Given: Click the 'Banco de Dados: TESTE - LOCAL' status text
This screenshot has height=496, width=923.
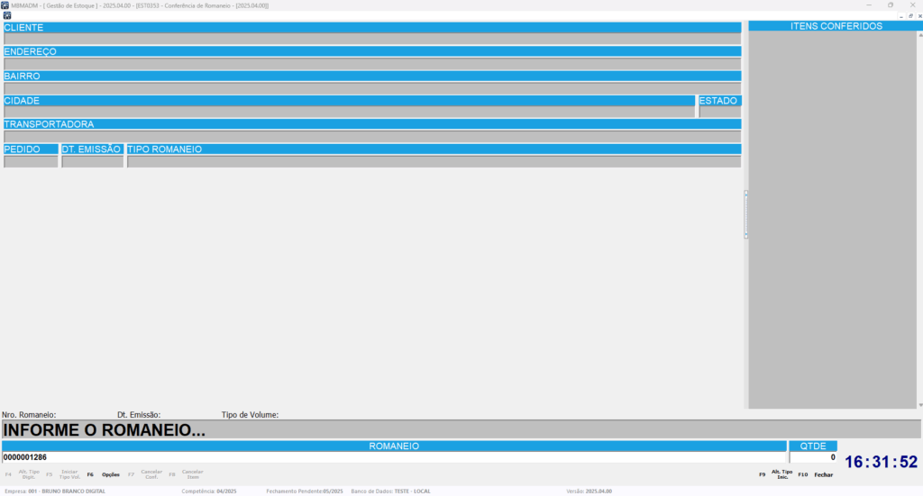Looking at the screenshot, I should point(390,491).
